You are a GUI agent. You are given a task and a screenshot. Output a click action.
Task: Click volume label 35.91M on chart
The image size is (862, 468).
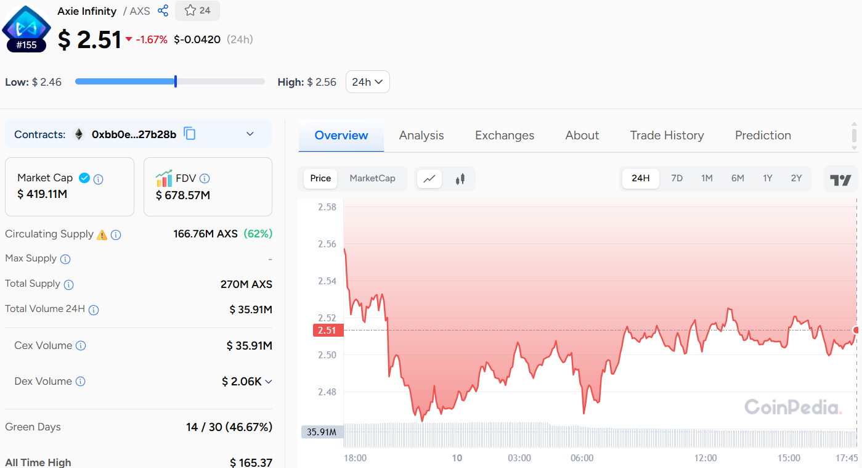click(321, 432)
